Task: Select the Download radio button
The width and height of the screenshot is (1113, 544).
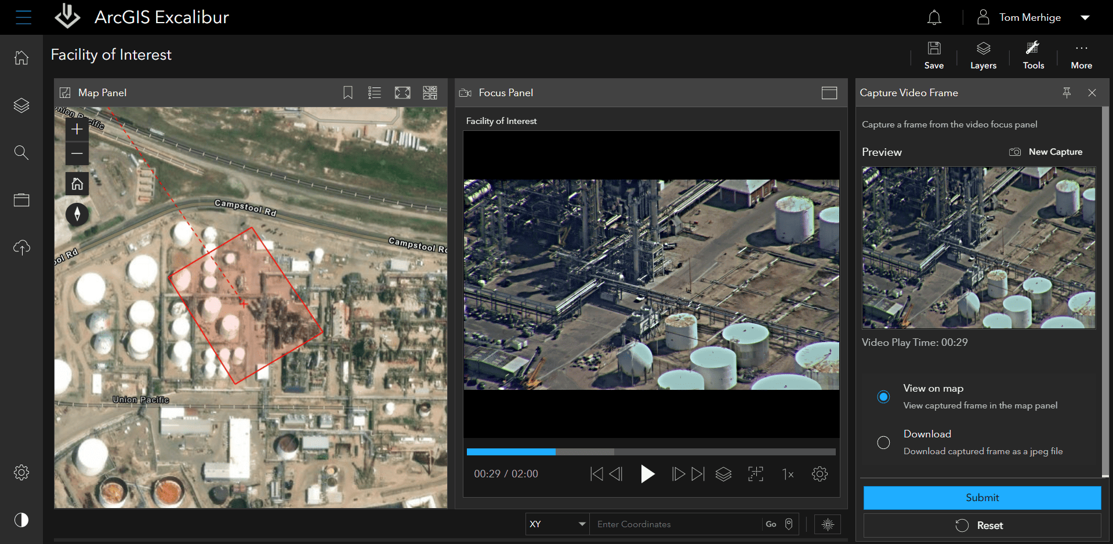Action: tap(883, 442)
